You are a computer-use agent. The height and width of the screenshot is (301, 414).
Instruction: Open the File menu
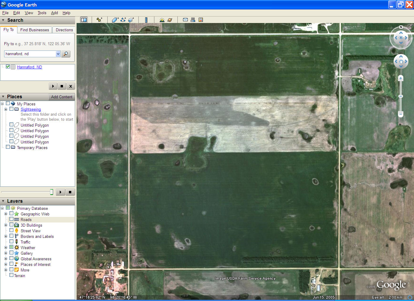click(x=5, y=13)
